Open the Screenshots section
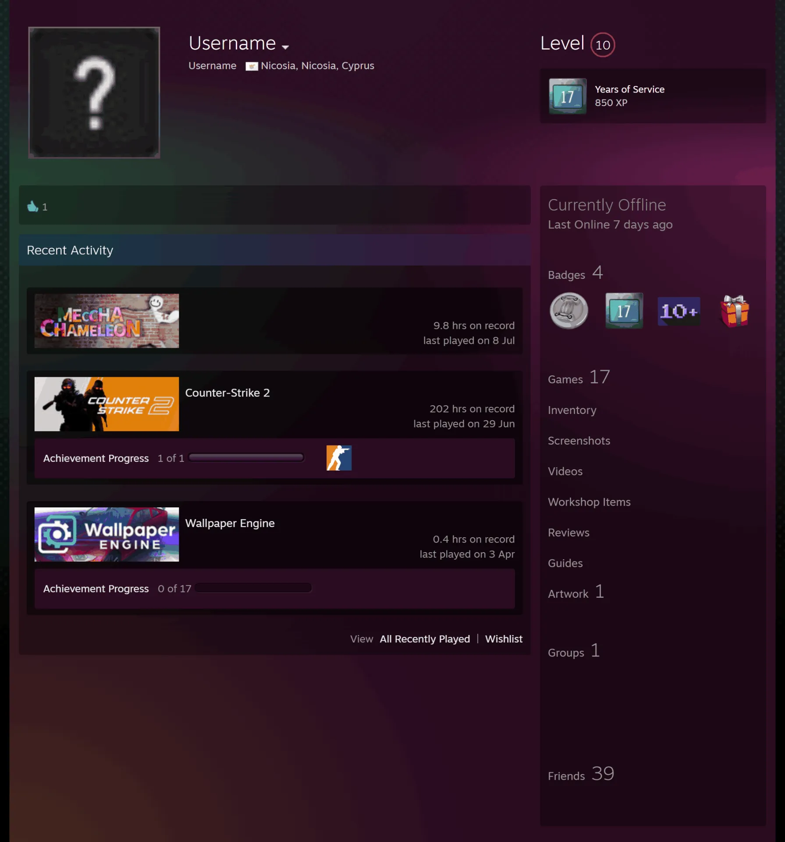This screenshot has width=785, height=842. pyautogui.click(x=579, y=441)
